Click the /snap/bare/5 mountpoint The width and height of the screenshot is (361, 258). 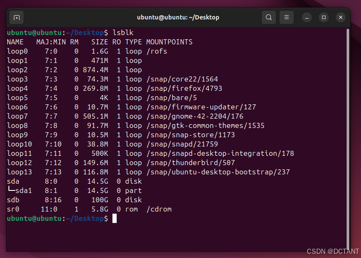coord(172,98)
